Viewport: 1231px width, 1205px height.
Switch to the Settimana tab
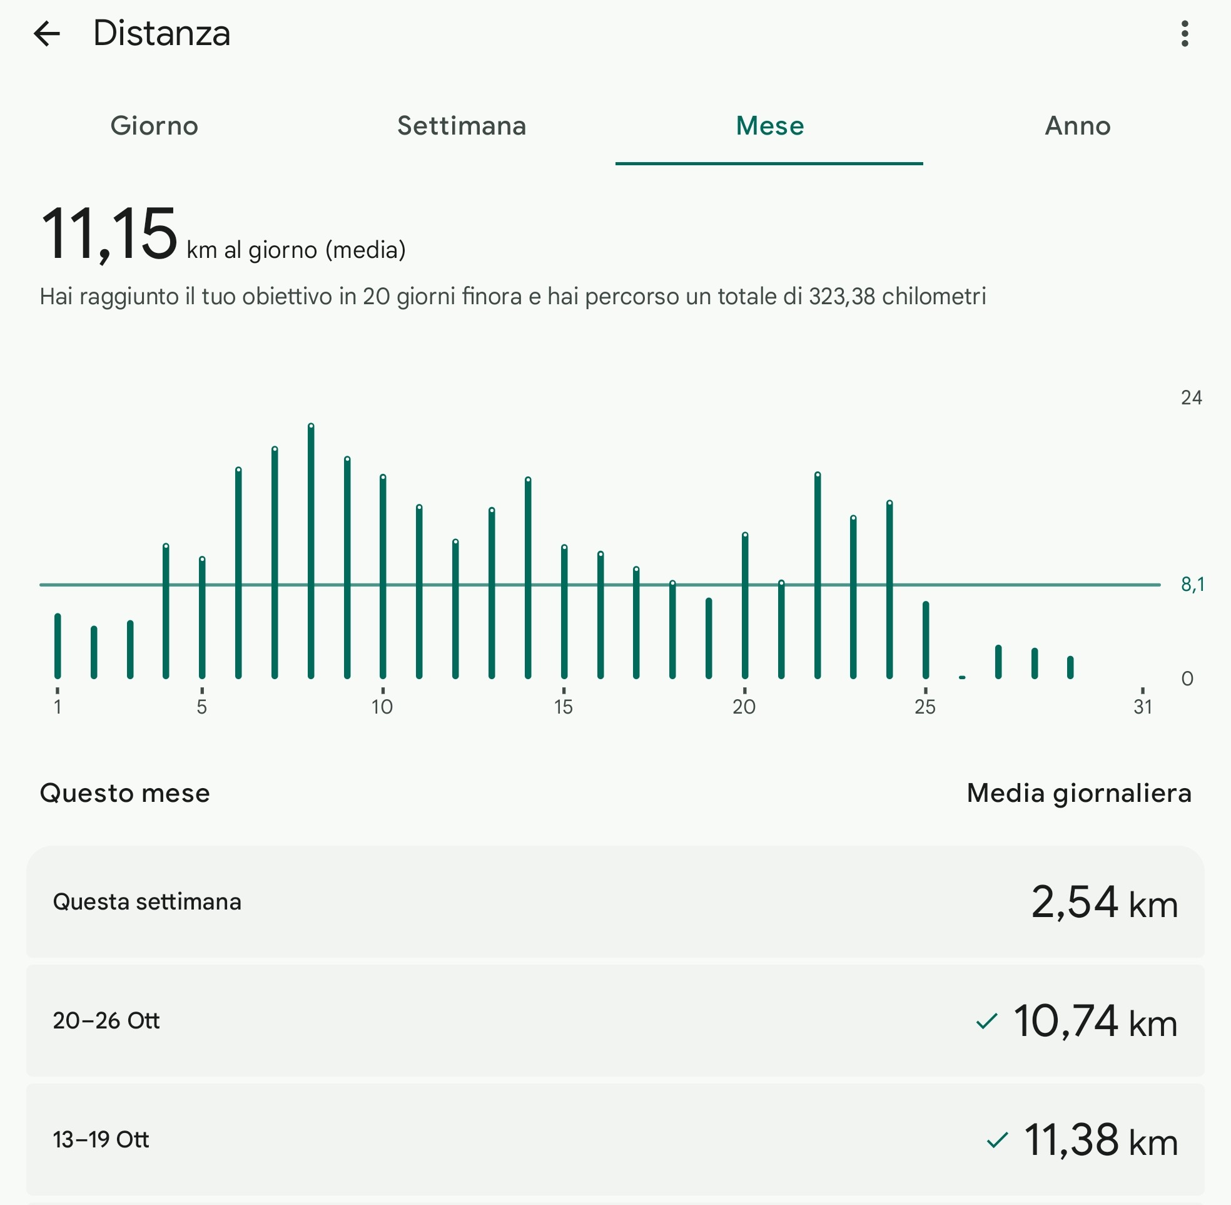coord(462,126)
